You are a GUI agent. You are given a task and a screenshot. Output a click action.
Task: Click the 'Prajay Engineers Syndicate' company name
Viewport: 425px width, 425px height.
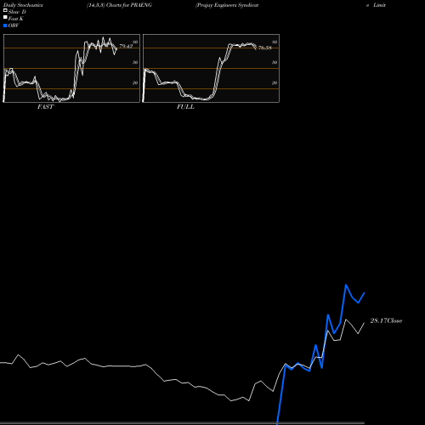coord(227,5)
